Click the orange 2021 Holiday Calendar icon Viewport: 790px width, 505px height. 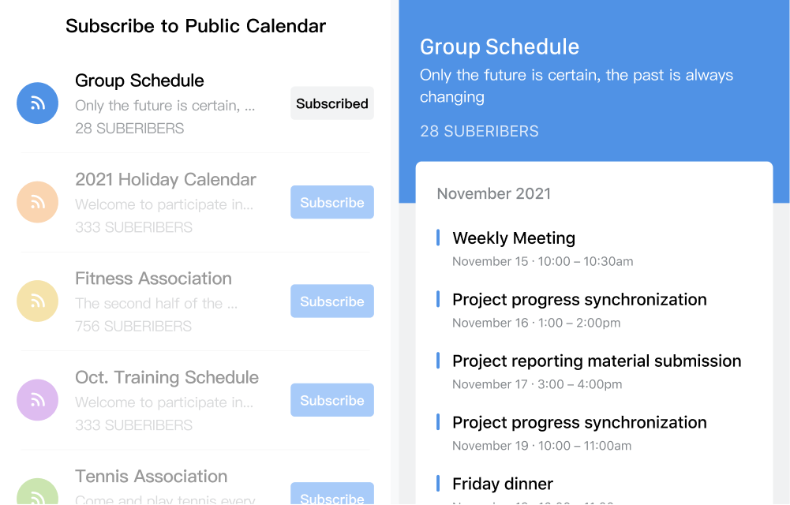click(x=37, y=202)
